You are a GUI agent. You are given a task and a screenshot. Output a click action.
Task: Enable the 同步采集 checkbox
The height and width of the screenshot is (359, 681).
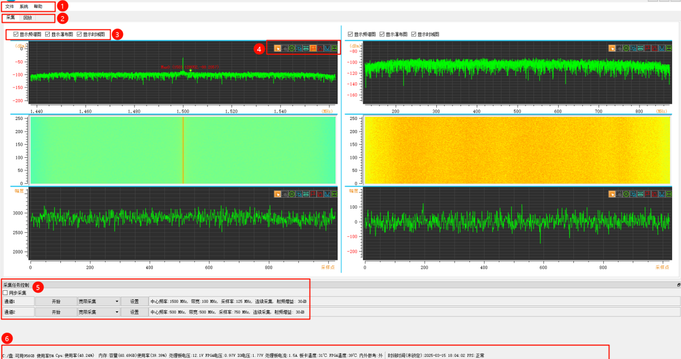pyautogui.click(x=6, y=293)
